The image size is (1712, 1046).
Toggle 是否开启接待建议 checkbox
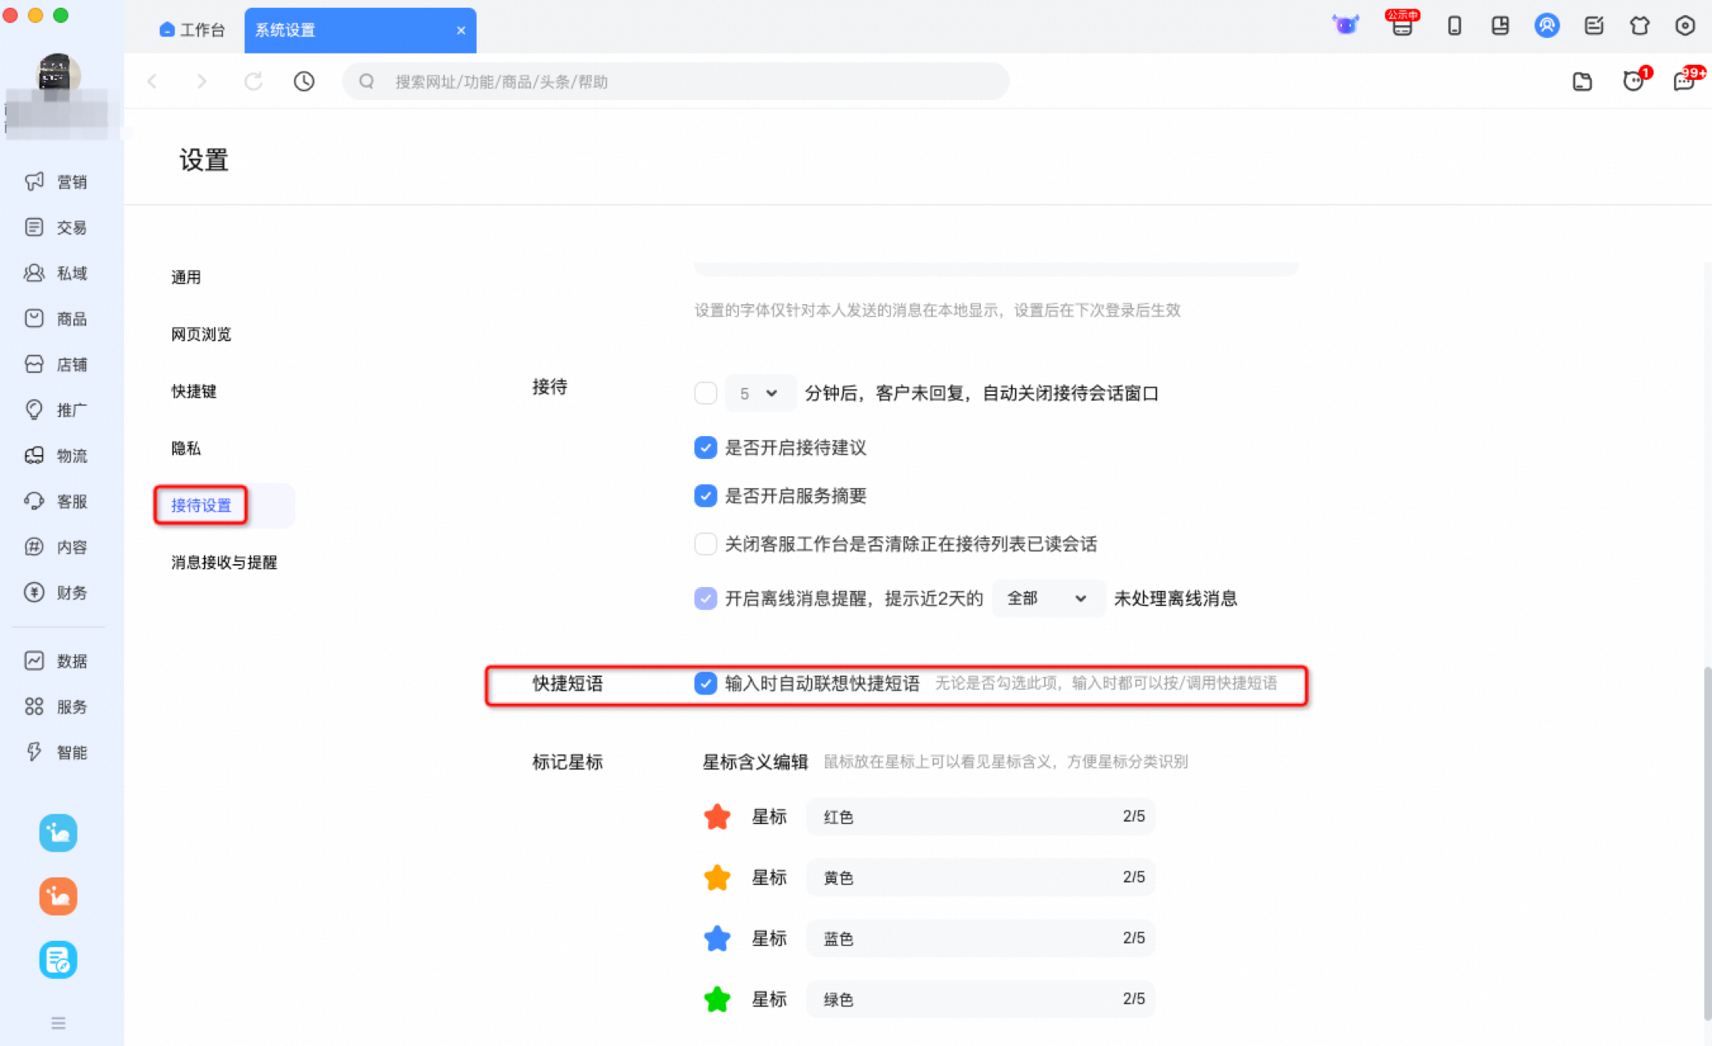coord(706,447)
